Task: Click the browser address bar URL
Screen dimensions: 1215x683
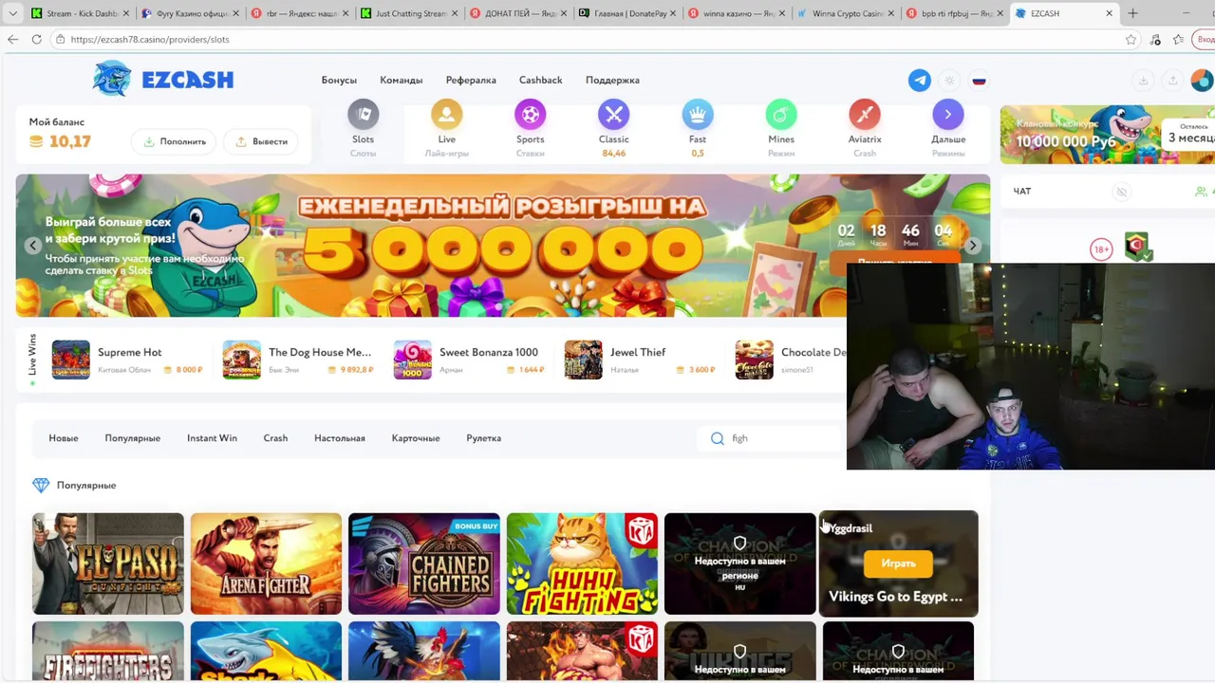Action: click(150, 40)
